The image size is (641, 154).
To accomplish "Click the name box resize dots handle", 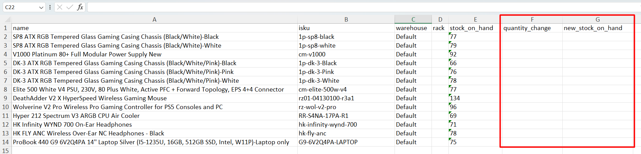I will 50,7.
